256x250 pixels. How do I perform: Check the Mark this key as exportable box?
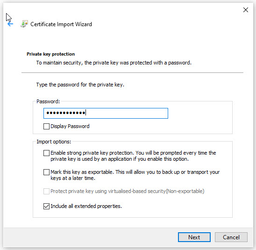pos(46,172)
